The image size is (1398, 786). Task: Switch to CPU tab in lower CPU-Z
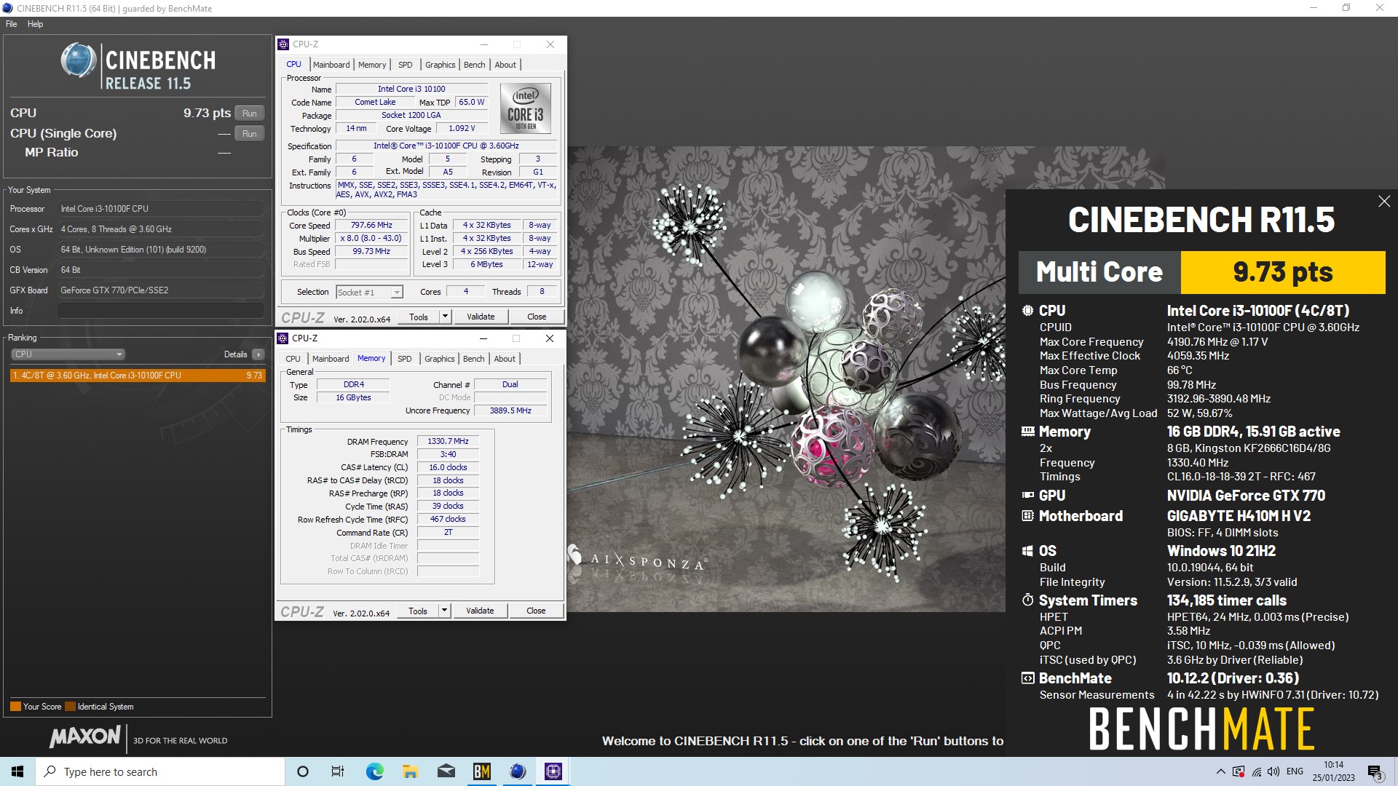click(x=293, y=359)
